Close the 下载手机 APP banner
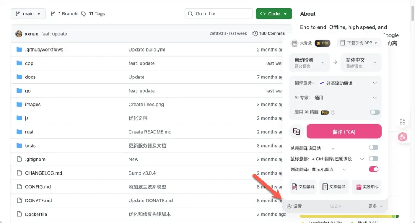The height and width of the screenshot is (223, 415). [376, 43]
